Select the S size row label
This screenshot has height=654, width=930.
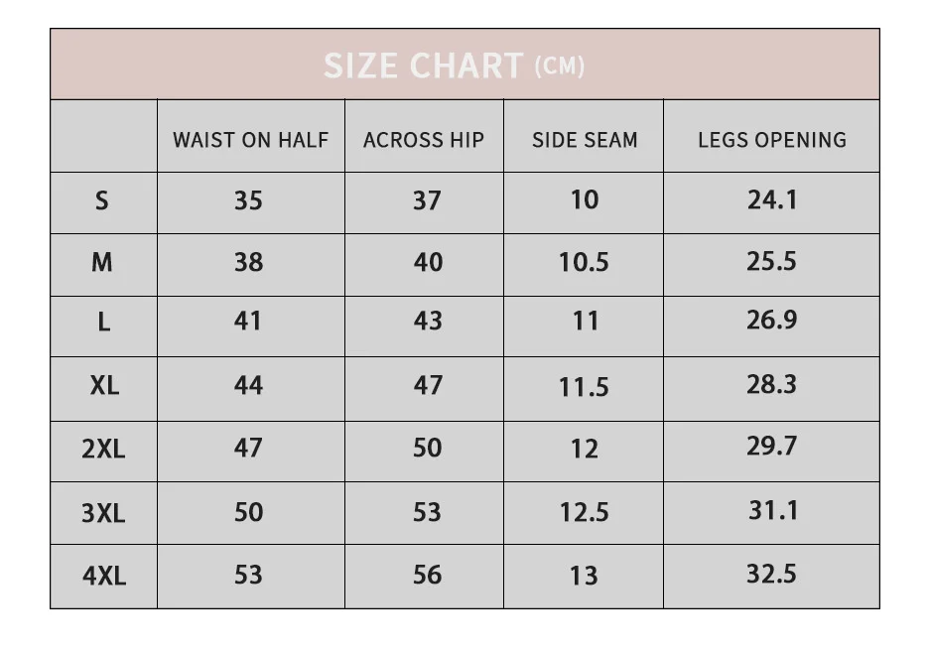pyautogui.click(x=102, y=201)
